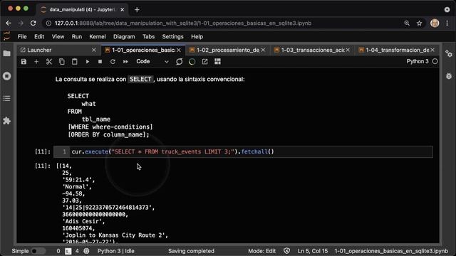Click the notebook filename in the status bar
The width and height of the screenshot is (456, 256).
[391, 251]
